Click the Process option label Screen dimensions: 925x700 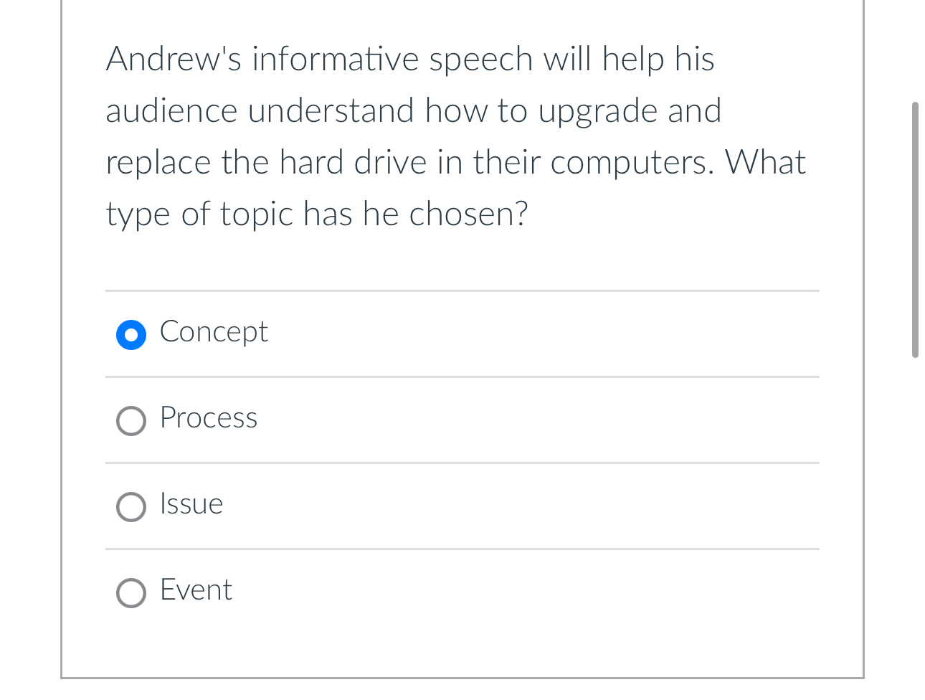tap(208, 418)
